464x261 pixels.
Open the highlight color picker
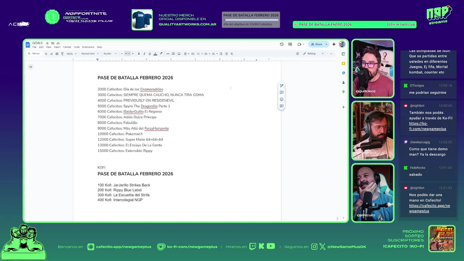click(x=161, y=54)
